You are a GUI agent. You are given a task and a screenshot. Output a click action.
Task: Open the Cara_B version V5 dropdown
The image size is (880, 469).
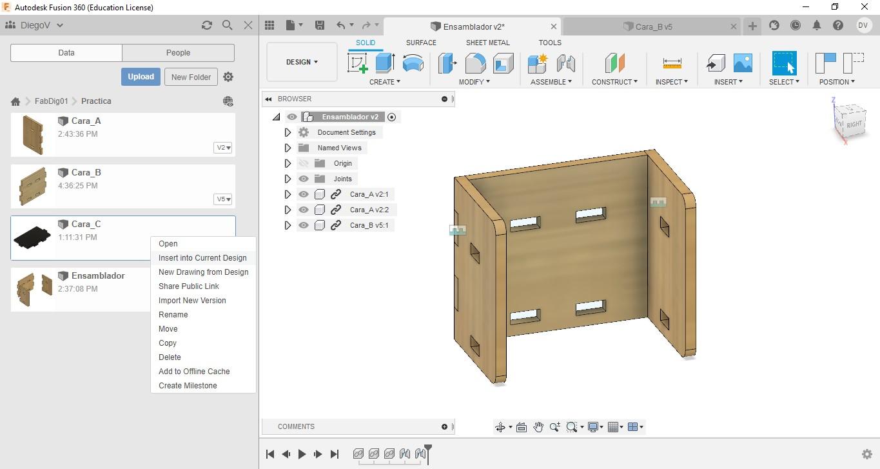(x=223, y=199)
